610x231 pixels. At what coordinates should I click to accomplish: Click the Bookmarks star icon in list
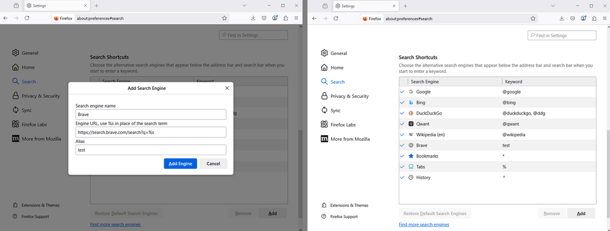[x=411, y=156]
